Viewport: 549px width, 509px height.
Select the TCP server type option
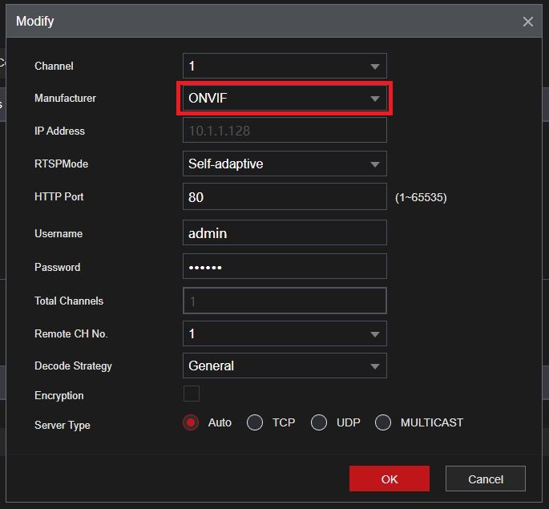[x=255, y=422]
